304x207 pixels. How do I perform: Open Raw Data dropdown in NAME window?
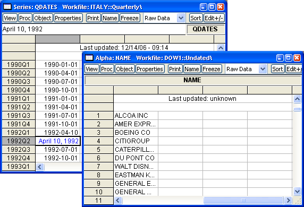[x=263, y=69]
